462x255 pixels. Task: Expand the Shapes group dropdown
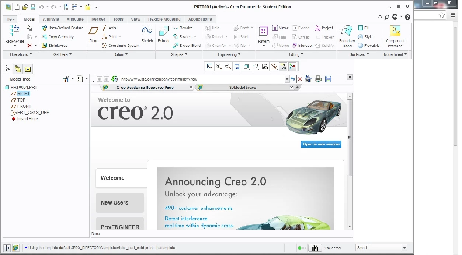[179, 54]
